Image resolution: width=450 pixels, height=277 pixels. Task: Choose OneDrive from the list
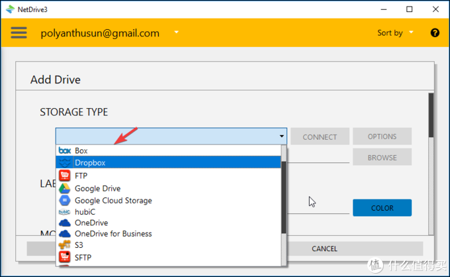pyautogui.click(x=168, y=223)
